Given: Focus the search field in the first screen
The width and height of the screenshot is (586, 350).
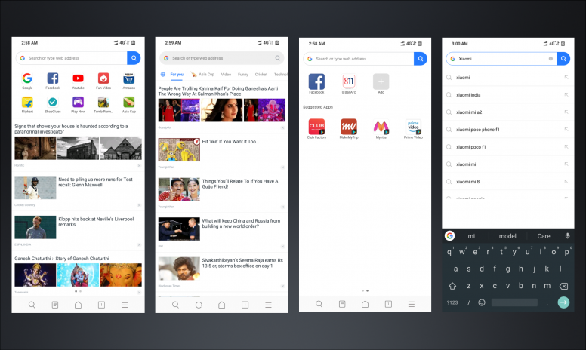Looking at the screenshot, I should (72, 58).
